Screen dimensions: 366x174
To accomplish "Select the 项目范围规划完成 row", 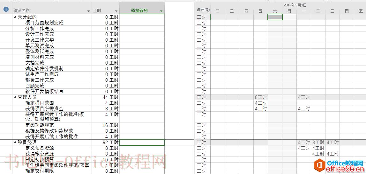I will [x=44, y=23].
